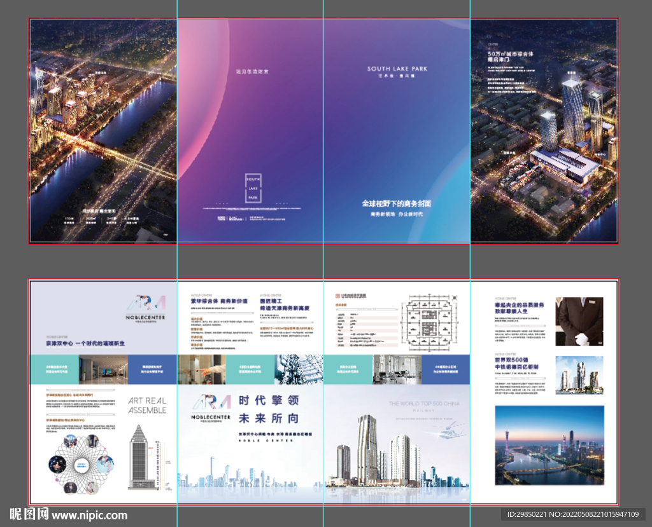Click the 繁华综合体 商务新价值 heading
Image resolution: width=652 pixels, height=527 pixels.
219,301
